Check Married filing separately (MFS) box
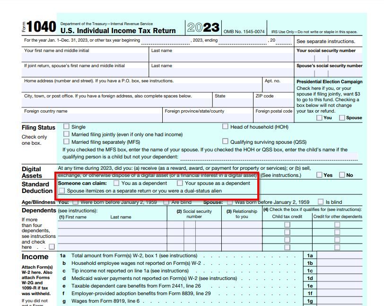384x306 pixels. [66, 141]
